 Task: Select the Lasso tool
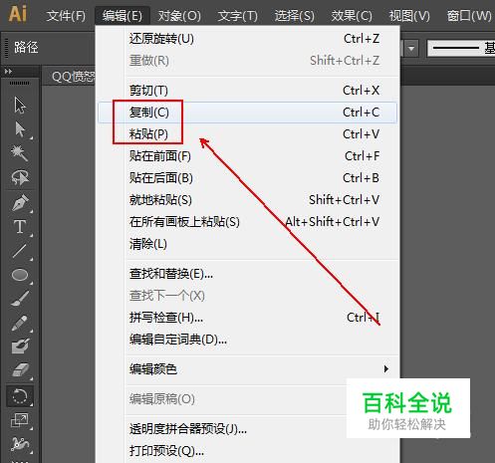(x=20, y=177)
